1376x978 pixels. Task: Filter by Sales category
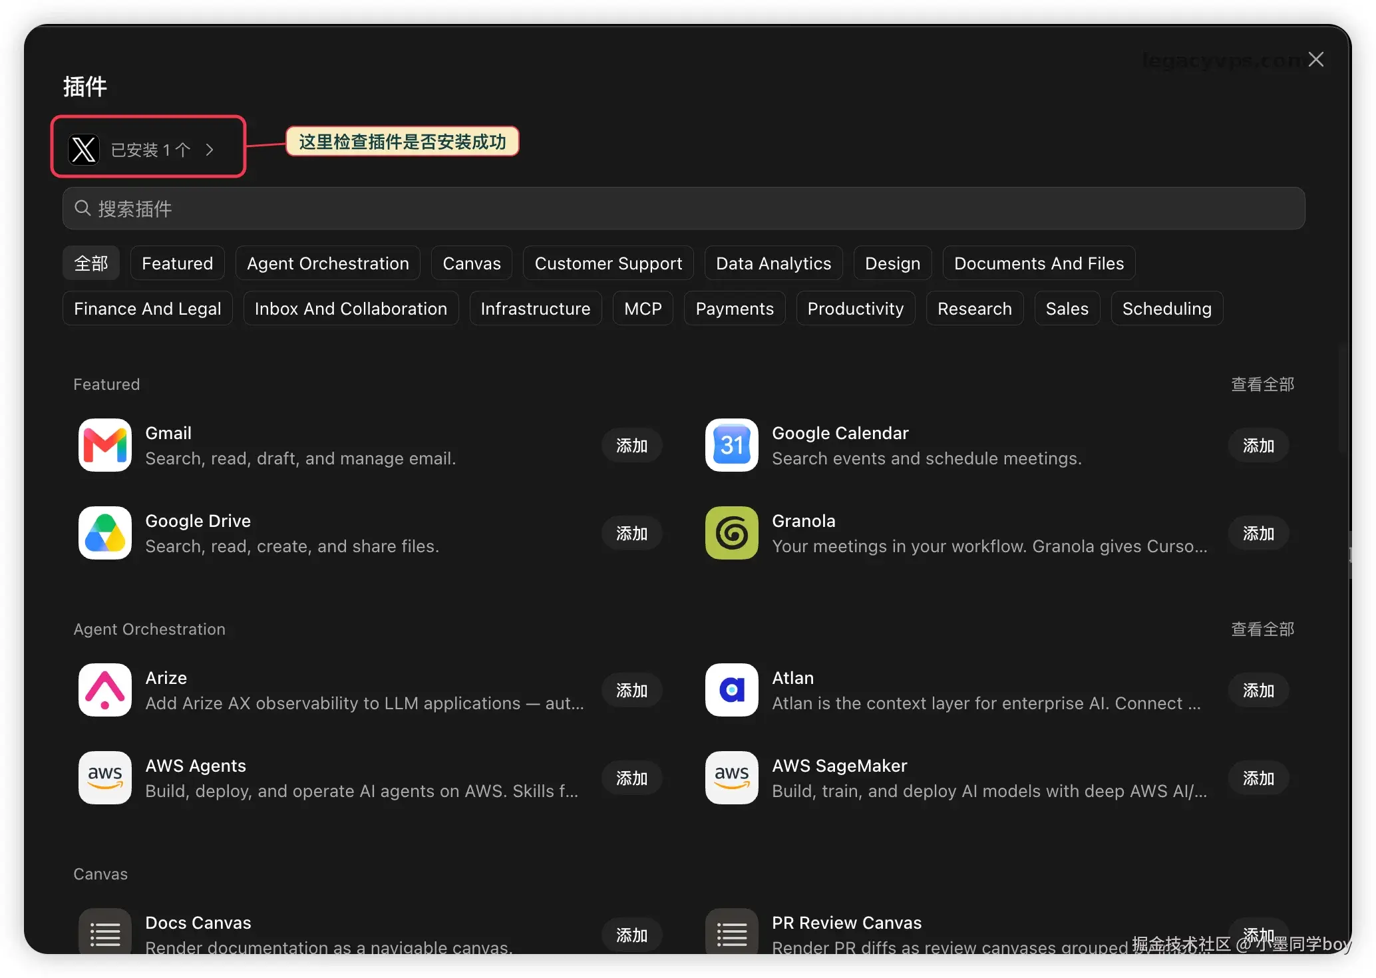point(1067,308)
